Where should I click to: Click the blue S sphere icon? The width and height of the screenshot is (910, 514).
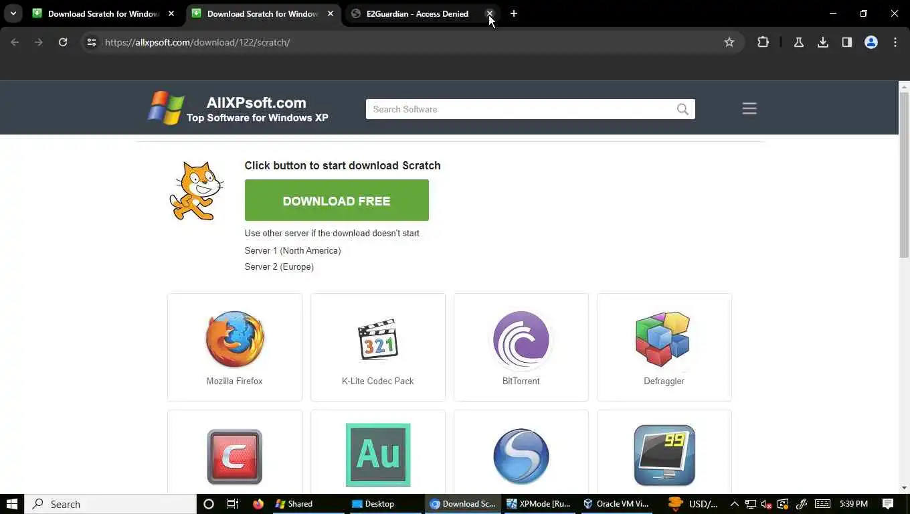(x=521, y=456)
